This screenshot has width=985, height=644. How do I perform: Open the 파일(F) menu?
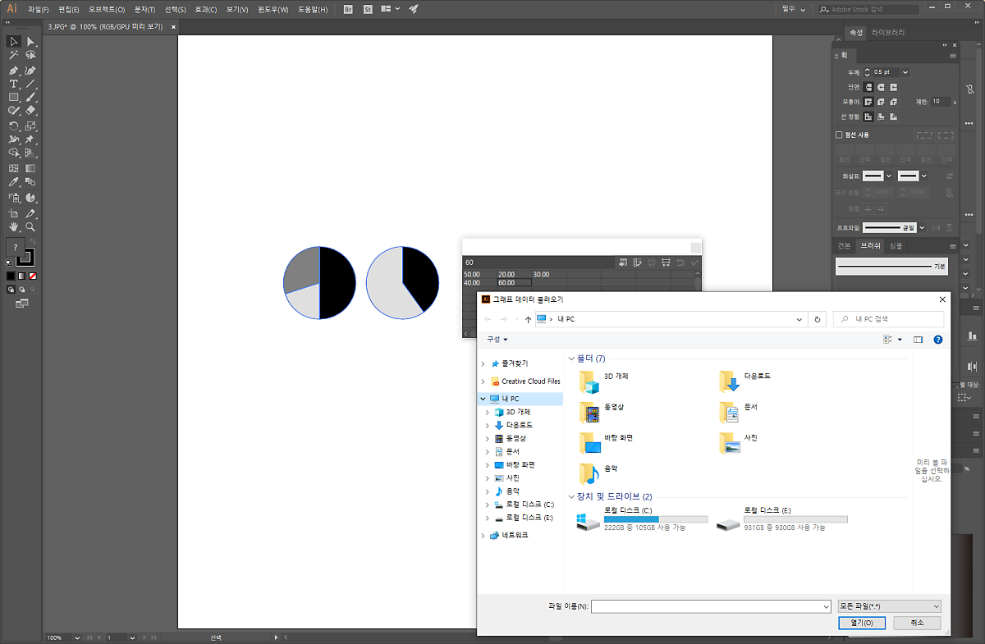pos(38,9)
